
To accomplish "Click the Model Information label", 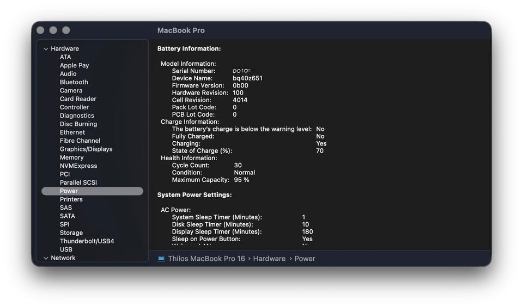I will tap(188, 64).
